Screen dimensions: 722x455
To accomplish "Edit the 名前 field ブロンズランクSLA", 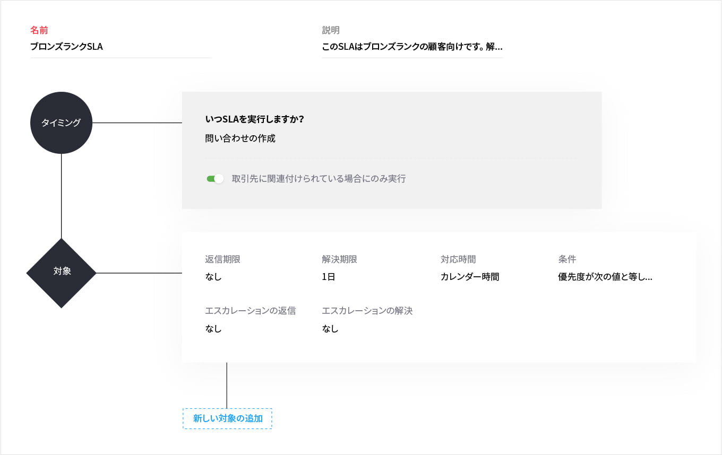I will pyautogui.click(x=121, y=47).
